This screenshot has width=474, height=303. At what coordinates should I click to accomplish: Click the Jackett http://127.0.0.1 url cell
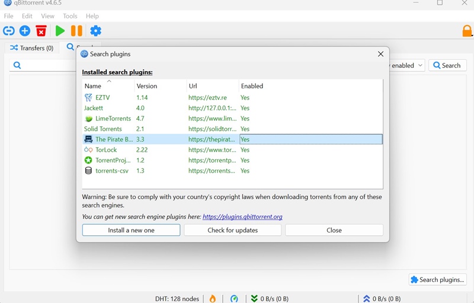pos(212,108)
